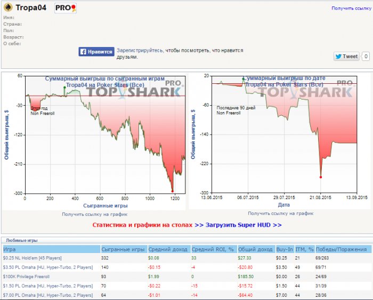Sort table by Средний доход column header
The height and width of the screenshot is (300, 373).
pos(169,249)
